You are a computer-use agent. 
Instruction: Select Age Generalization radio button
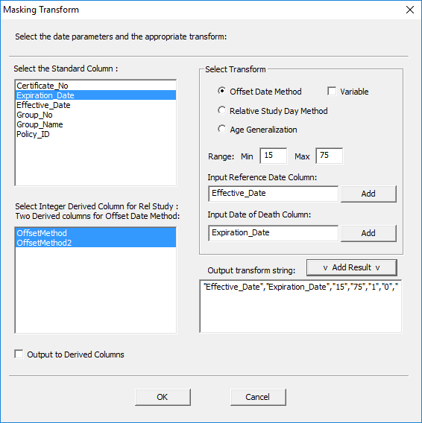click(x=221, y=129)
